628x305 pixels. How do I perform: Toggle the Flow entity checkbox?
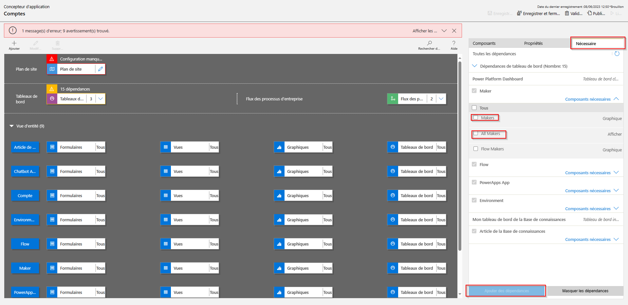coord(474,164)
